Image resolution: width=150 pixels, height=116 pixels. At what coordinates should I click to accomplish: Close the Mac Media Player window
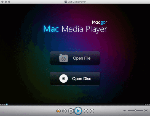pyautogui.click(x=2, y=2)
